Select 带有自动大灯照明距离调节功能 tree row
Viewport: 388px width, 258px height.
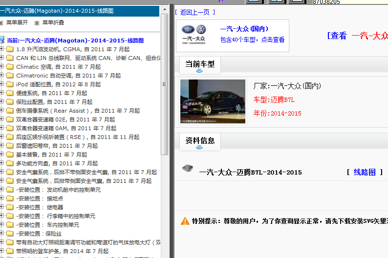click(x=88, y=242)
